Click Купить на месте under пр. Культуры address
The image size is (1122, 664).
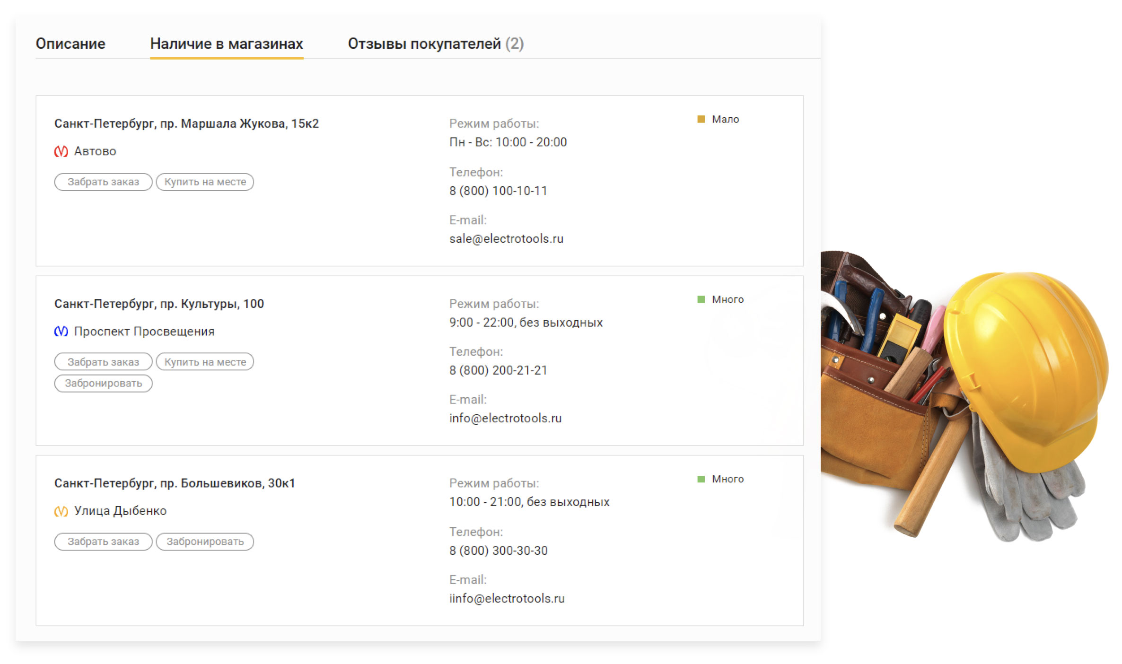tap(205, 362)
